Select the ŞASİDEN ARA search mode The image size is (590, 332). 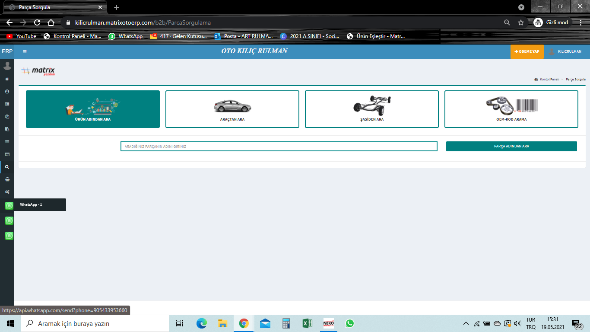coord(371,109)
